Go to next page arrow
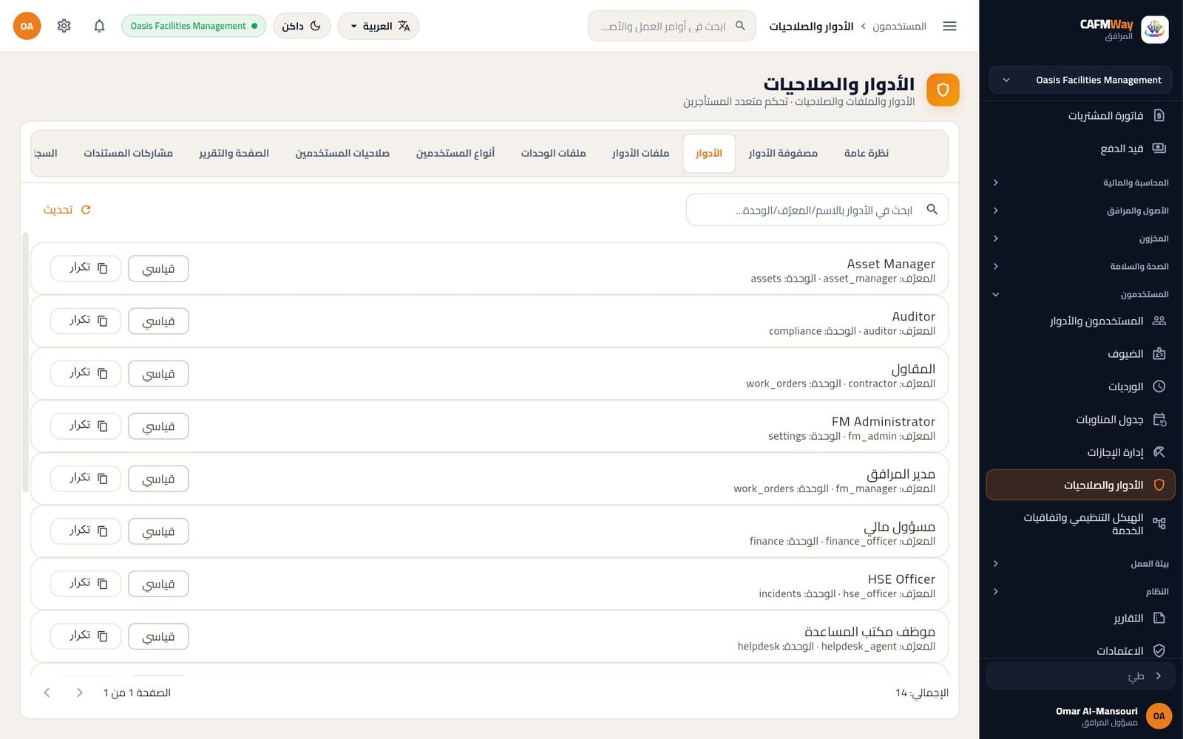1183x739 pixels. (47, 692)
